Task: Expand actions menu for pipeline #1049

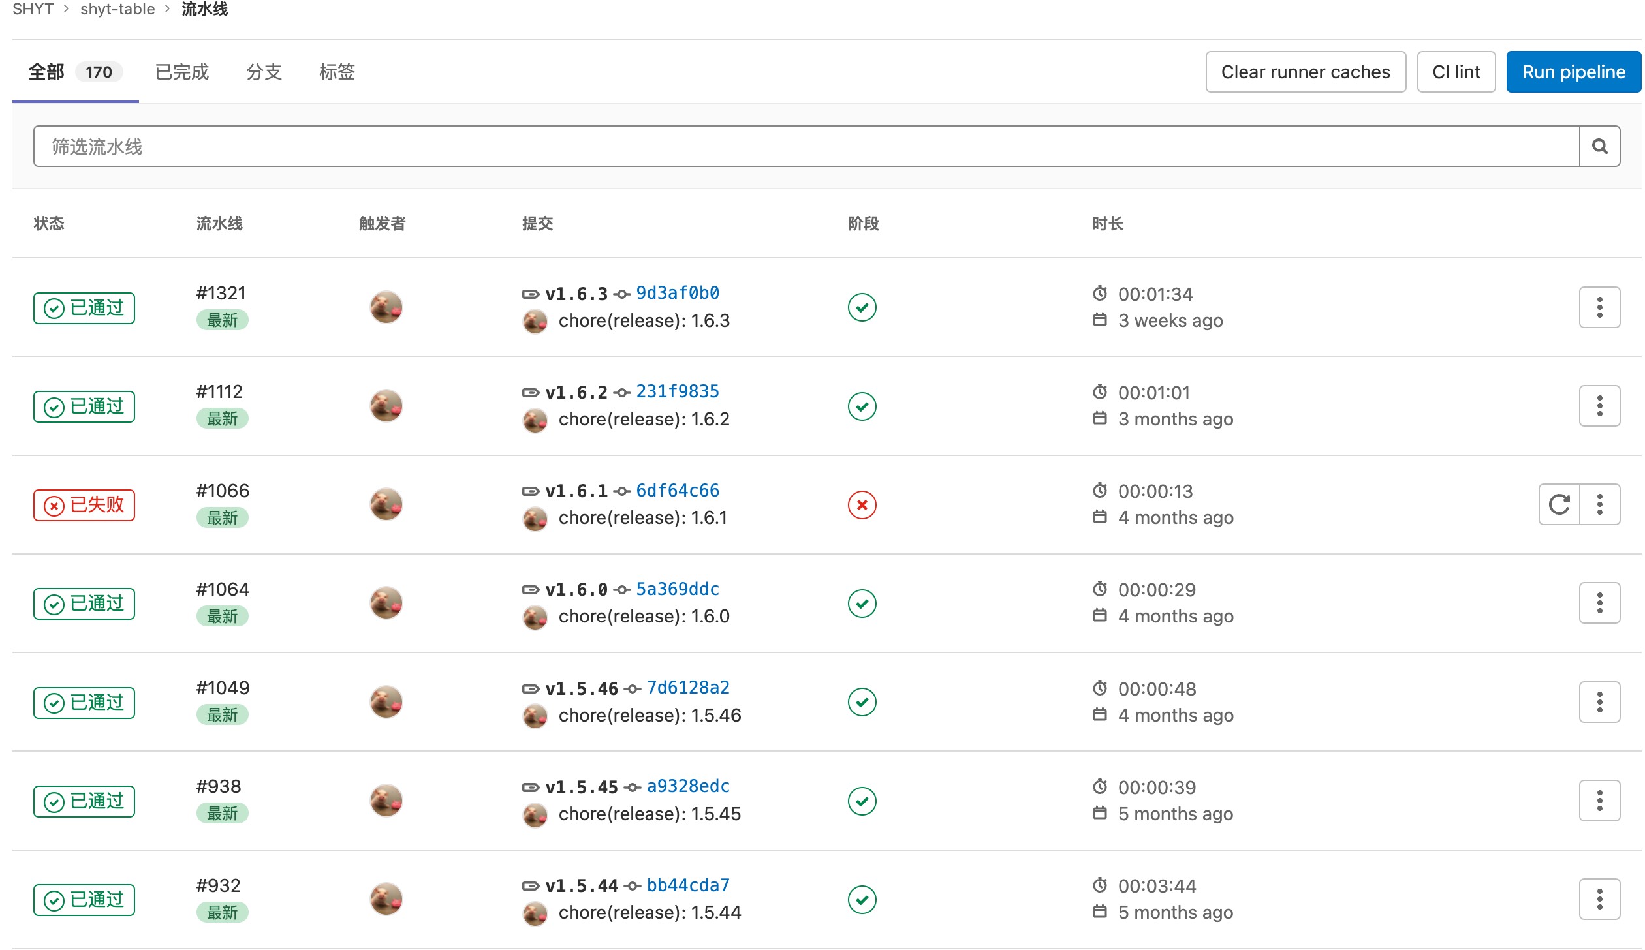Action: point(1599,702)
